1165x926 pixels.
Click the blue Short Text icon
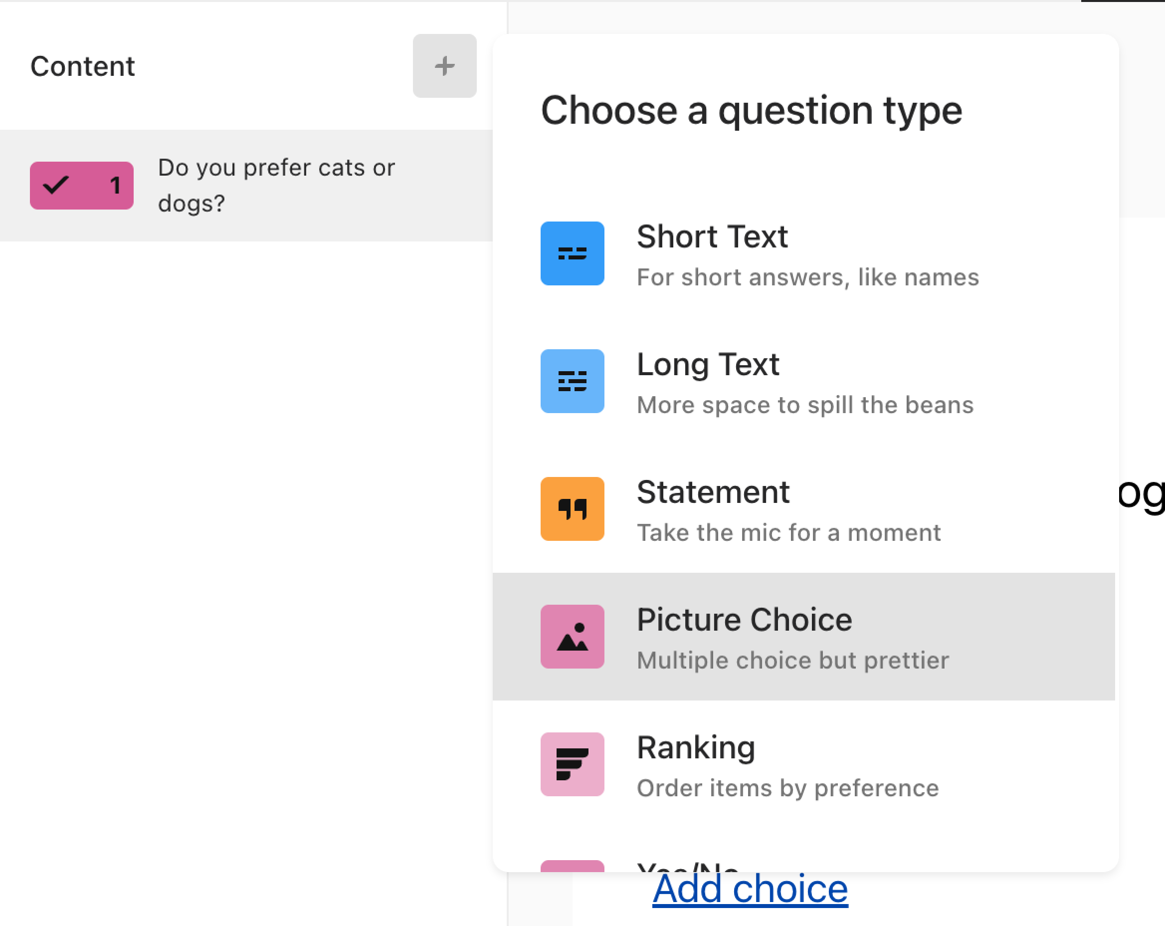pyautogui.click(x=572, y=253)
